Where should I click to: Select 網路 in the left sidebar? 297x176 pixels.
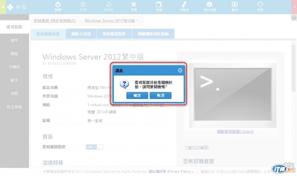click(x=14, y=53)
